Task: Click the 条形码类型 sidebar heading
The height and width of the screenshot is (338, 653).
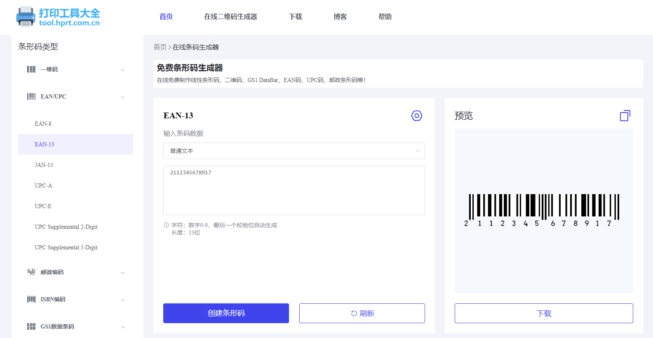Action: pyautogui.click(x=38, y=47)
